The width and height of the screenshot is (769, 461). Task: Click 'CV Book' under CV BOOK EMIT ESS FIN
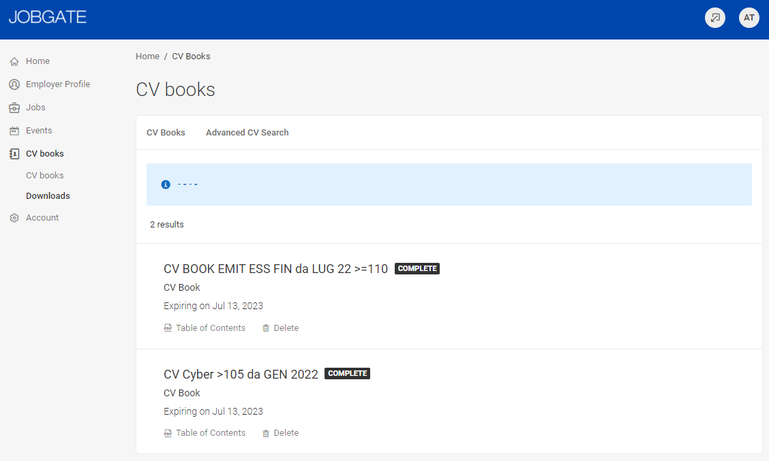pyautogui.click(x=182, y=287)
